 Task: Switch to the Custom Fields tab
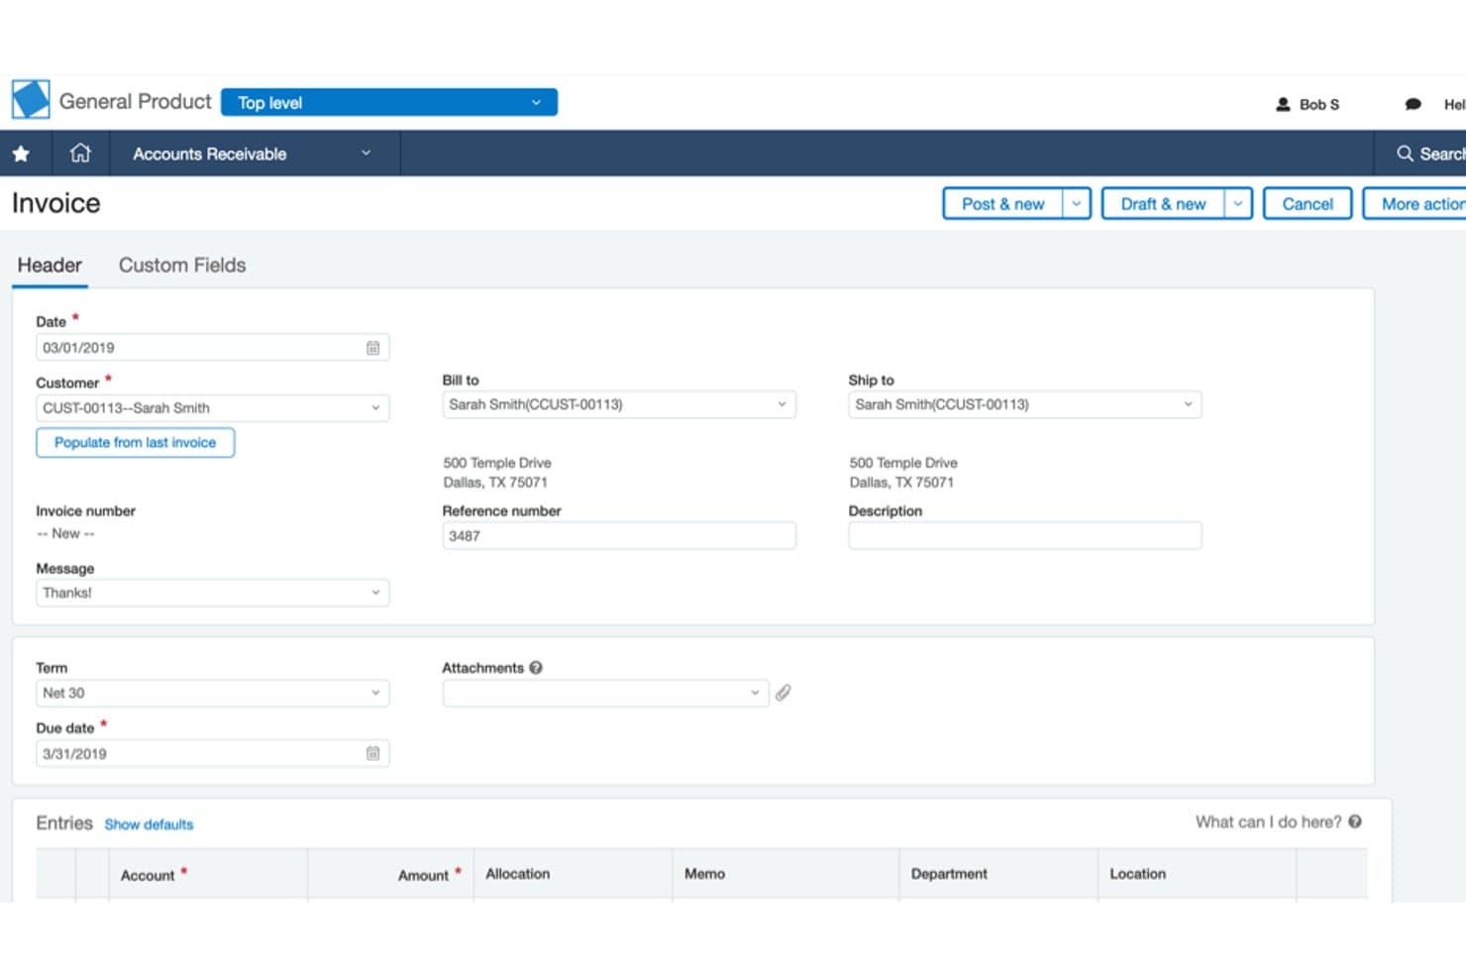point(182,266)
